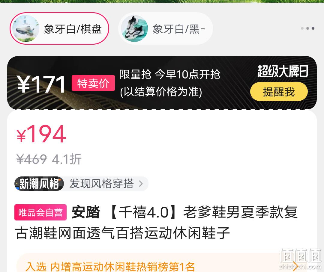
Task: Tap the 限量抢 今早10点开抢 notice
Action: click(170, 74)
